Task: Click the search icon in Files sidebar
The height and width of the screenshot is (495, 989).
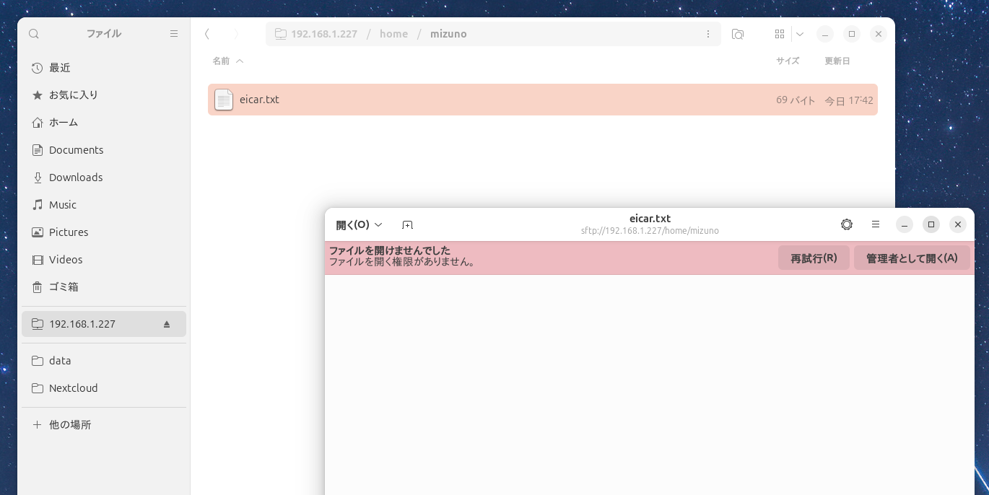Action: click(x=34, y=34)
